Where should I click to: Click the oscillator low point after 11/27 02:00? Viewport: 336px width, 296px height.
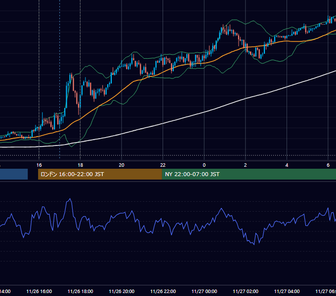point(254,245)
